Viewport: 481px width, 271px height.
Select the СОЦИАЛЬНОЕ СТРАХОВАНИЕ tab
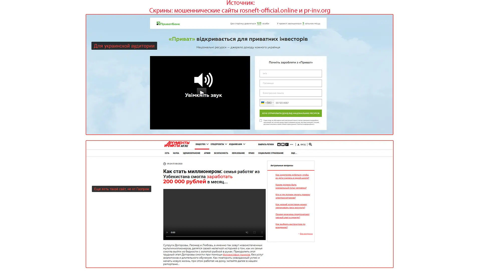tap(271, 153)
